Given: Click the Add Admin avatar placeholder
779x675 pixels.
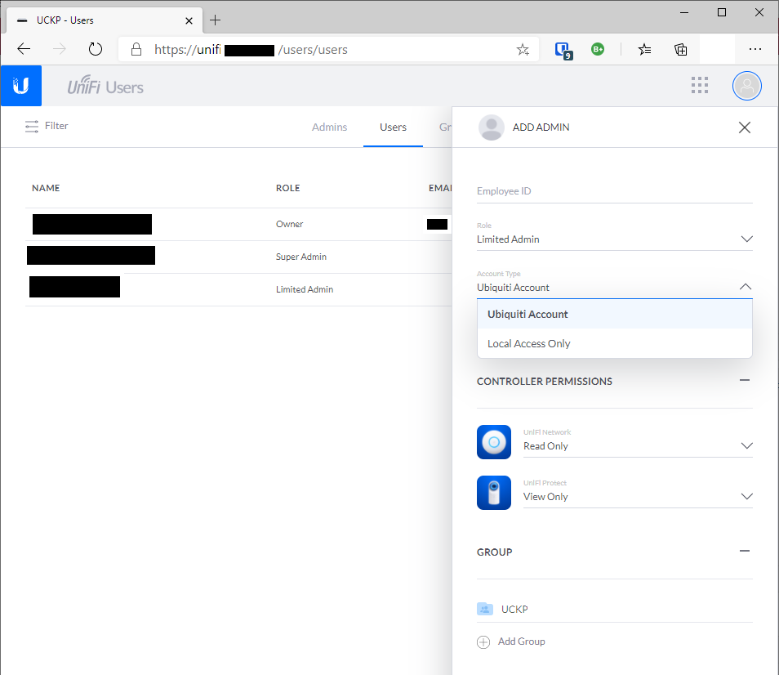Looking at the screenshot, I should point(492,127).
